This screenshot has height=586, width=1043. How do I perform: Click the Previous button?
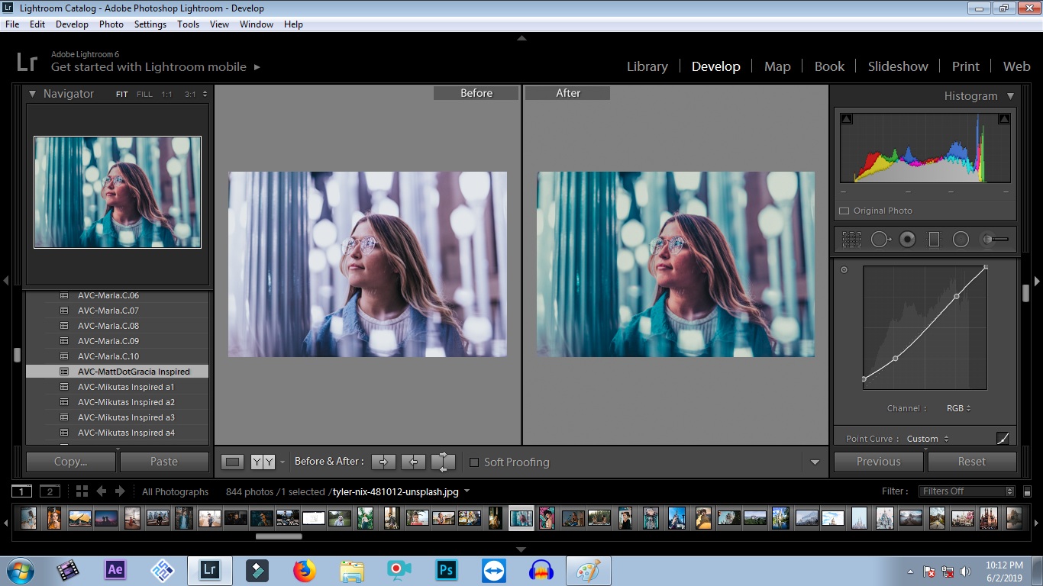point(879,462)
